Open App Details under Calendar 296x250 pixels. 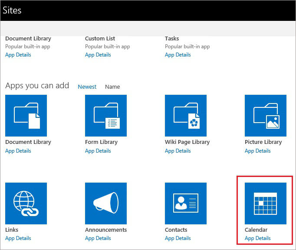pos(258,238)
